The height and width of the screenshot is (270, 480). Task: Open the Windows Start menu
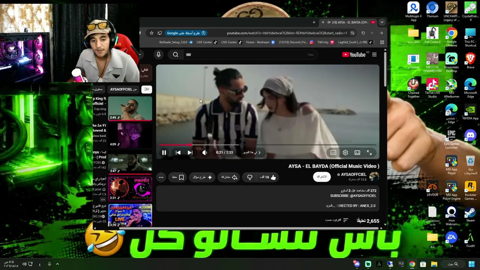(x=471, y=264)
